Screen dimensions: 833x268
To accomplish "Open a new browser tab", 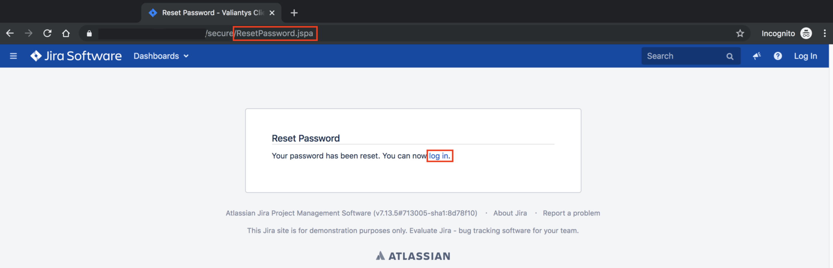I will (x=294, y=13).
